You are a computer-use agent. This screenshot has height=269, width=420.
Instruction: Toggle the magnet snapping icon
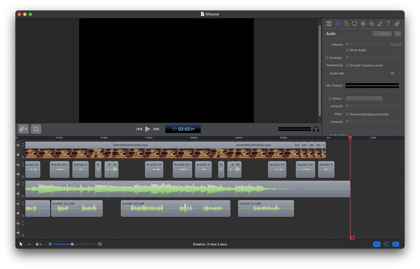pyautogui.click(x=387, y=244)
